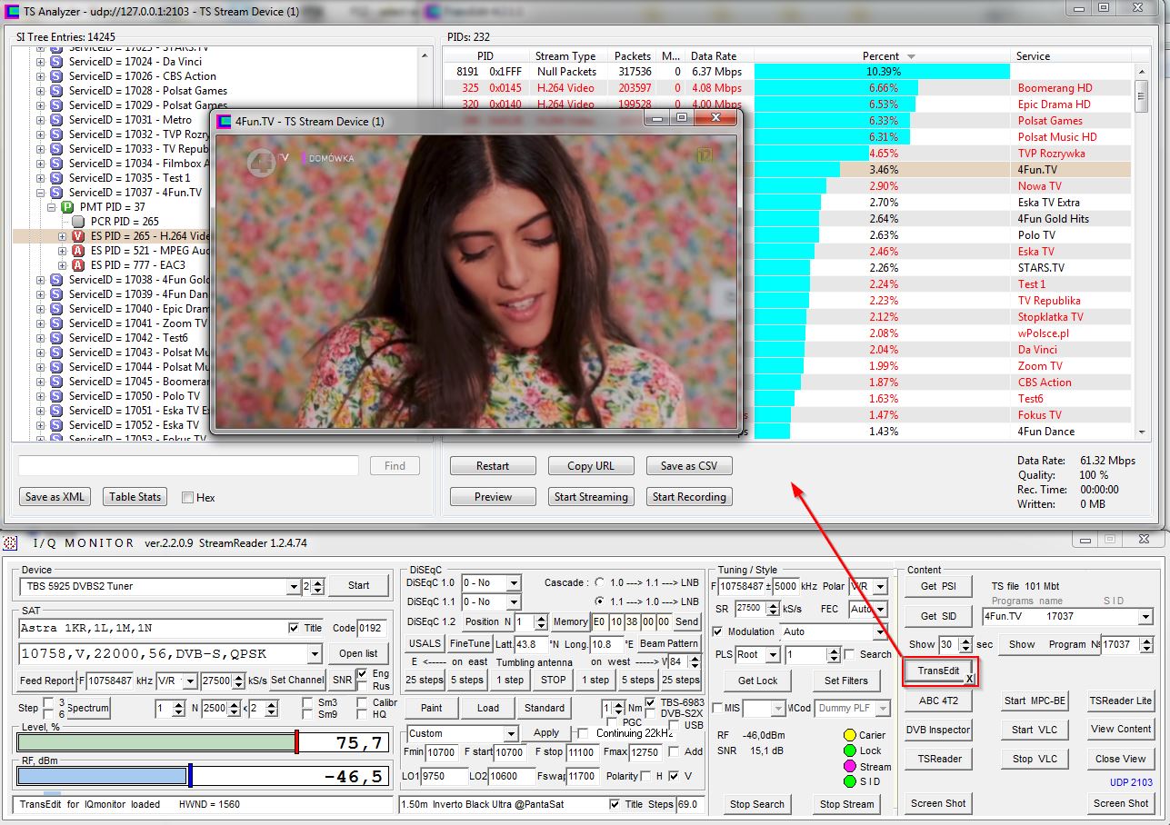Enable the Calibr checkbox
The image size is (1170, 825).
[363, 702]
